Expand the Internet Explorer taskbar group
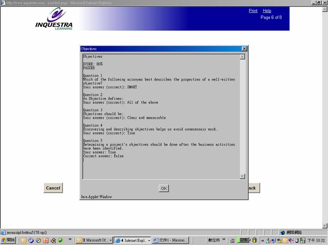Image resolution: width=328 pixels, height=245 pixels. (x=149, y=240)
